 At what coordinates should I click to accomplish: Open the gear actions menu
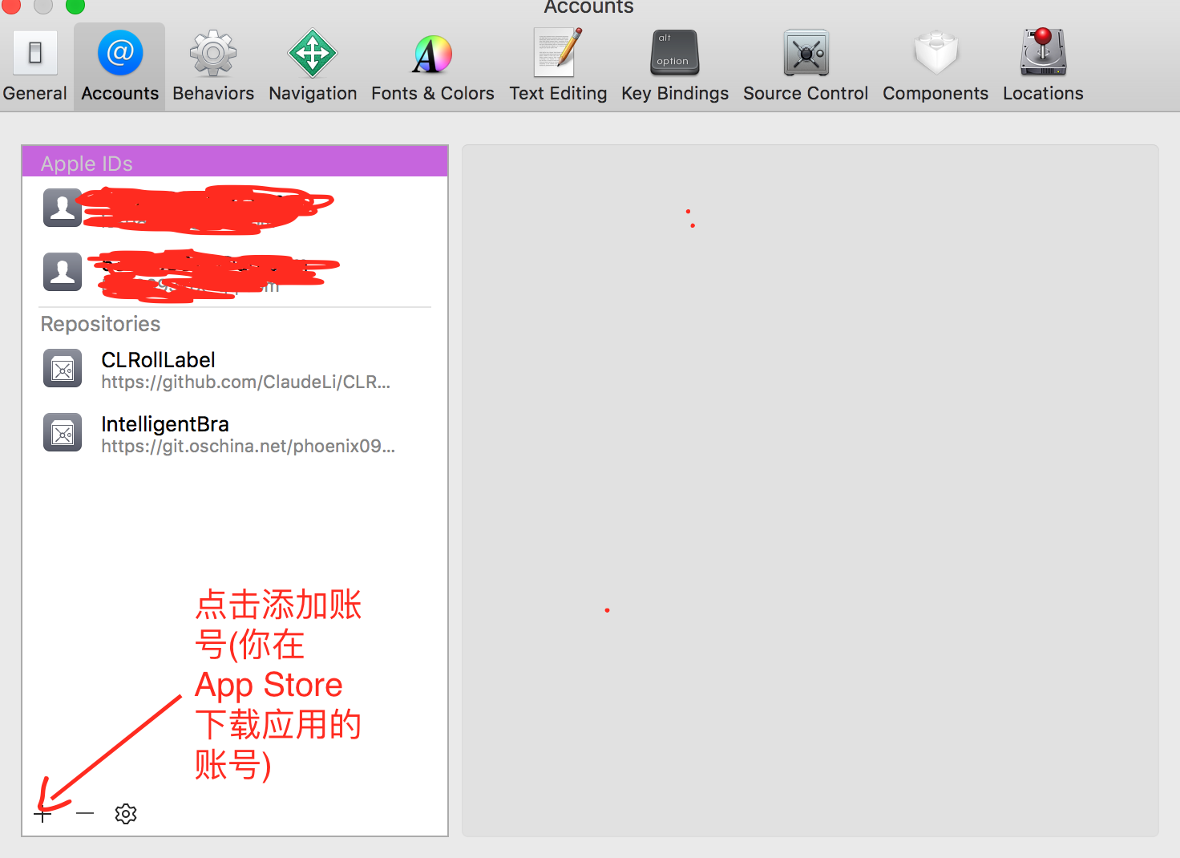click(x=126, y=814)
